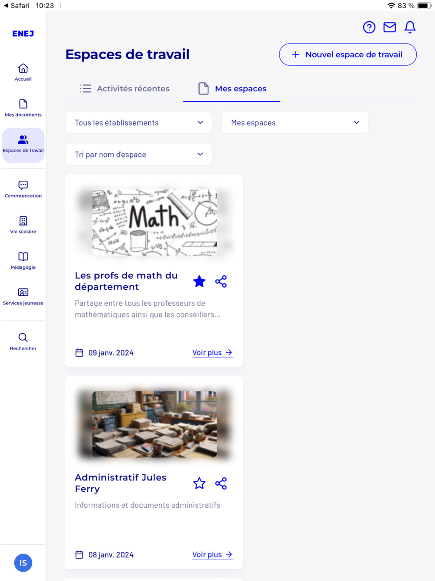Open Services jeunesse in the sidebar
The height and width of the screenshot is (581, 435).
point(23,297)
